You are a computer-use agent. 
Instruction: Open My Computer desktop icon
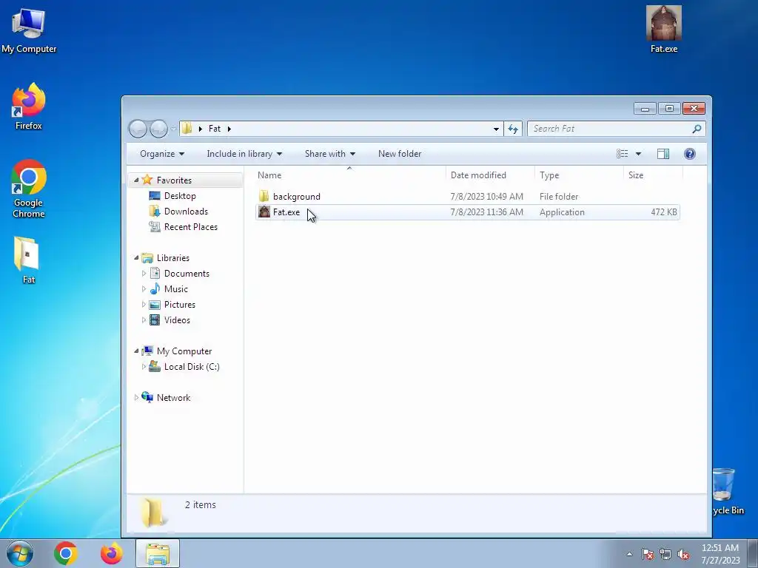[x=29, y=31]
